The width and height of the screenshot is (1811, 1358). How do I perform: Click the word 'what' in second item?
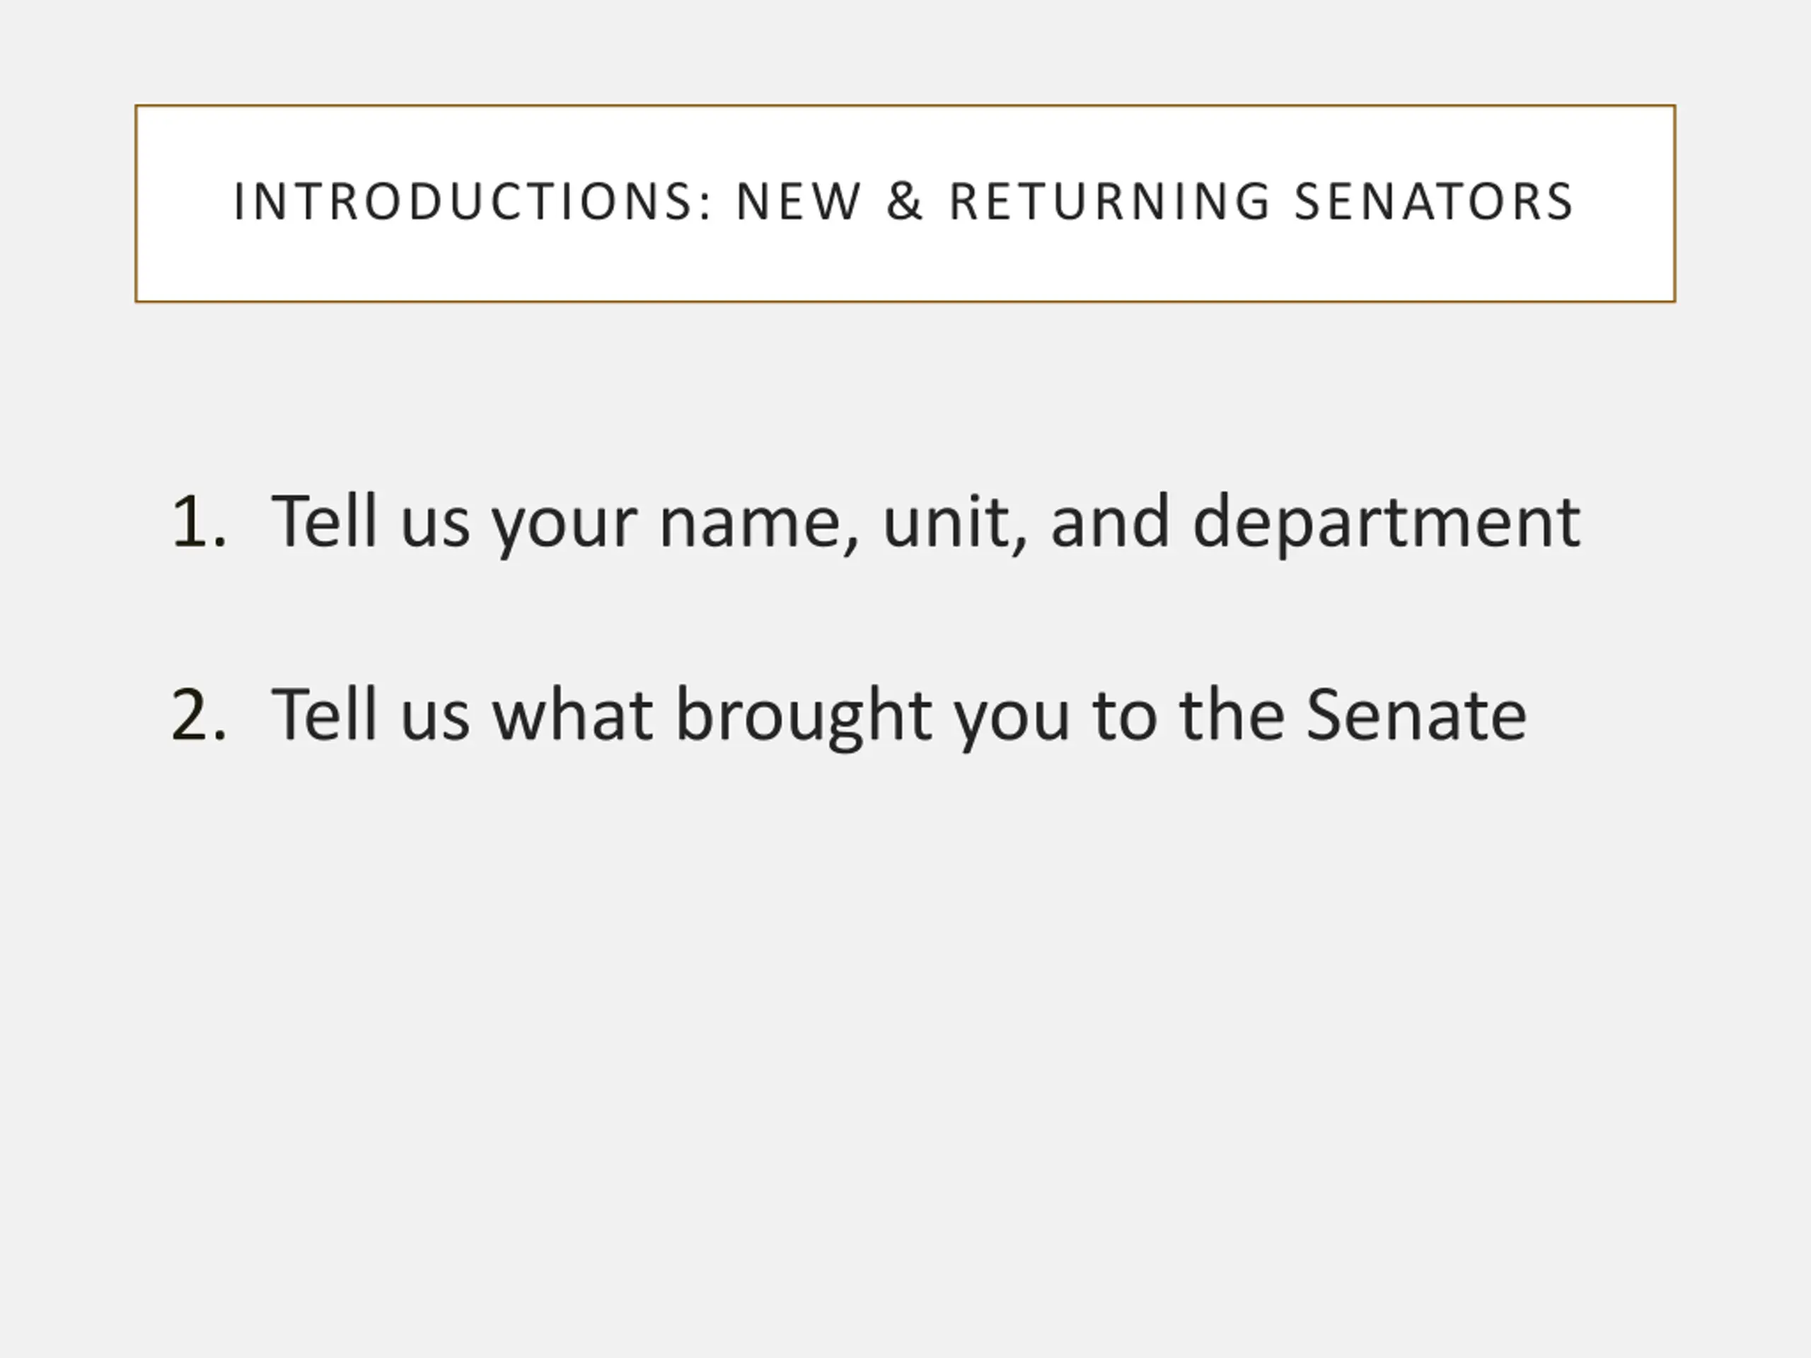point(572,713)
